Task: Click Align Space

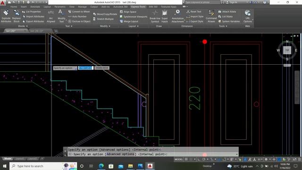Action: click(x=128, y=12)
